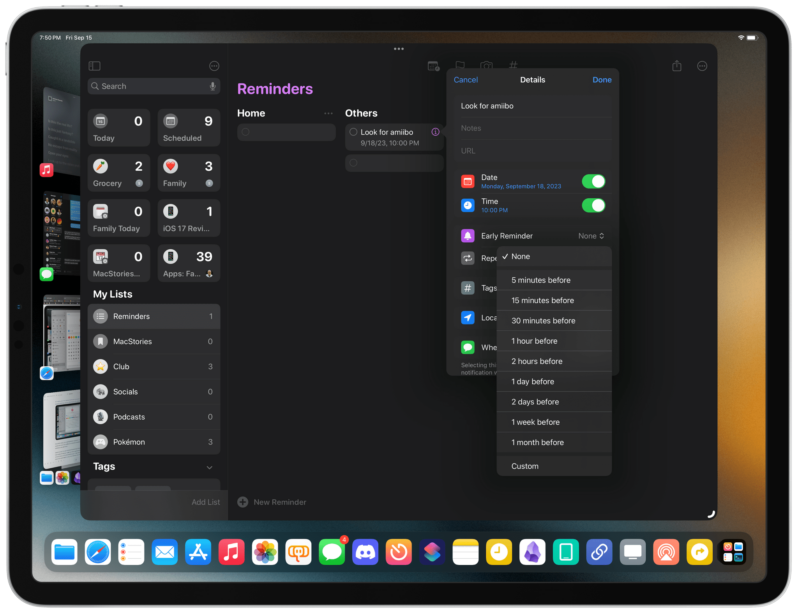The width and height of the screenshot is (798, 614).
Task: Select 2 days before
Action: coord(554,402)
